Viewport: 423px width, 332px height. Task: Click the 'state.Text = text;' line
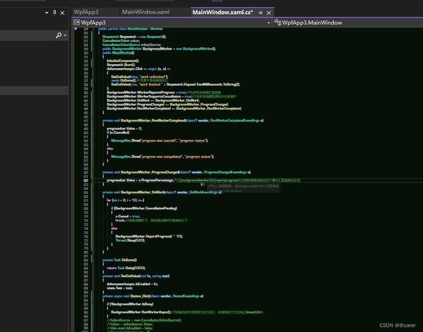tap(120, 288)
